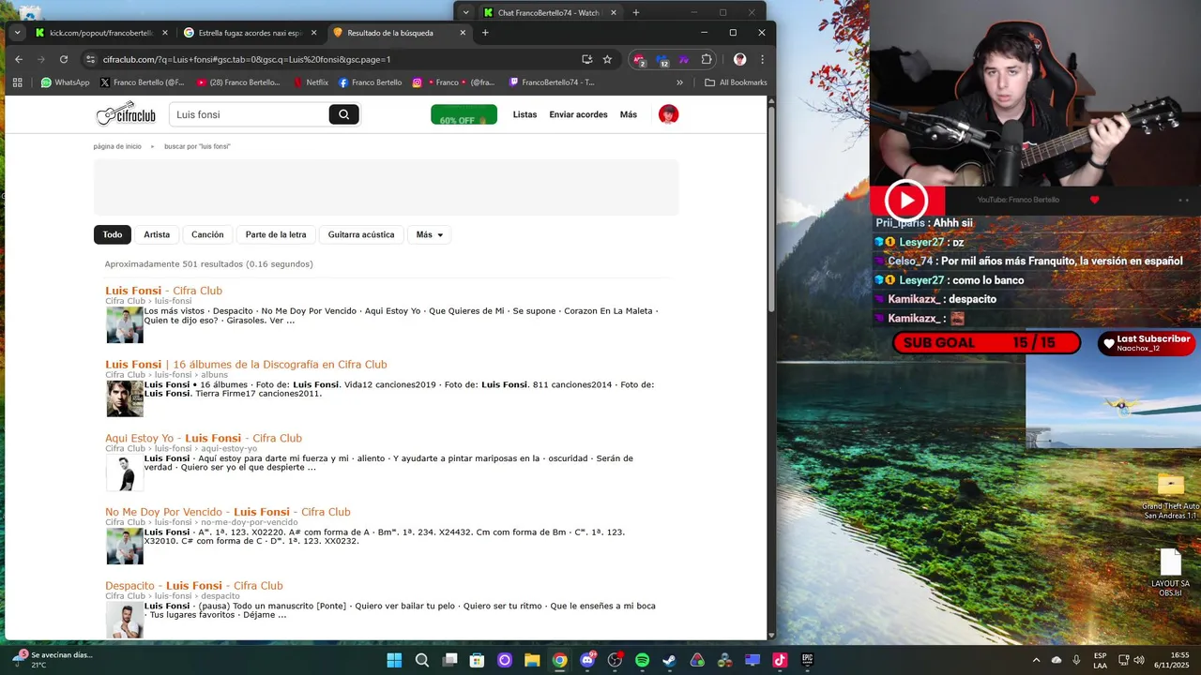Open the purple 7TV extension icon
The height and width of the screenshot is (675, 1201).
tap(684, 59)
